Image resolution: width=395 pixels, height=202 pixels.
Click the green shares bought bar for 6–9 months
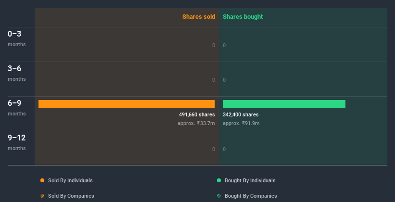tap(284, 104)
